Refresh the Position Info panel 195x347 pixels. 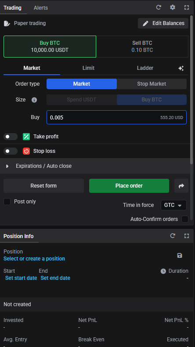173,236
